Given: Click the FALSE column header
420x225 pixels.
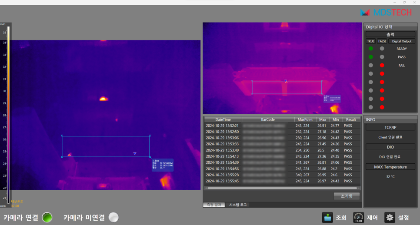Looking at the screenshot, I should coord(382,41).
